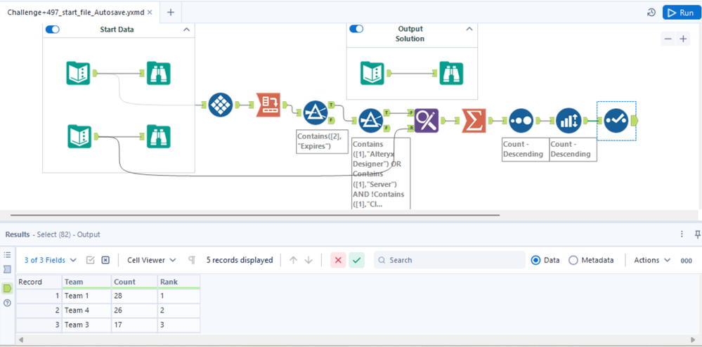This screenshot has width=702, height=347.
Task: Open a new workflow tab with plus
Action: coord(171,13)
